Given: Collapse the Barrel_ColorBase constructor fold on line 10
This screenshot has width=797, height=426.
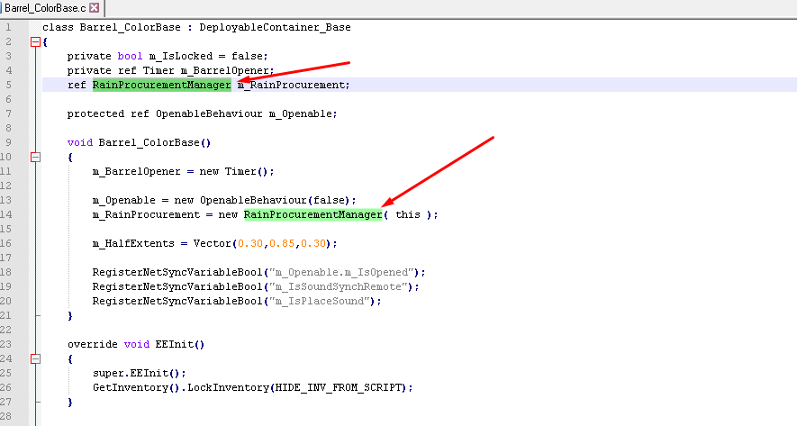Looking at the screenshot, I should (x=35, y=157).
